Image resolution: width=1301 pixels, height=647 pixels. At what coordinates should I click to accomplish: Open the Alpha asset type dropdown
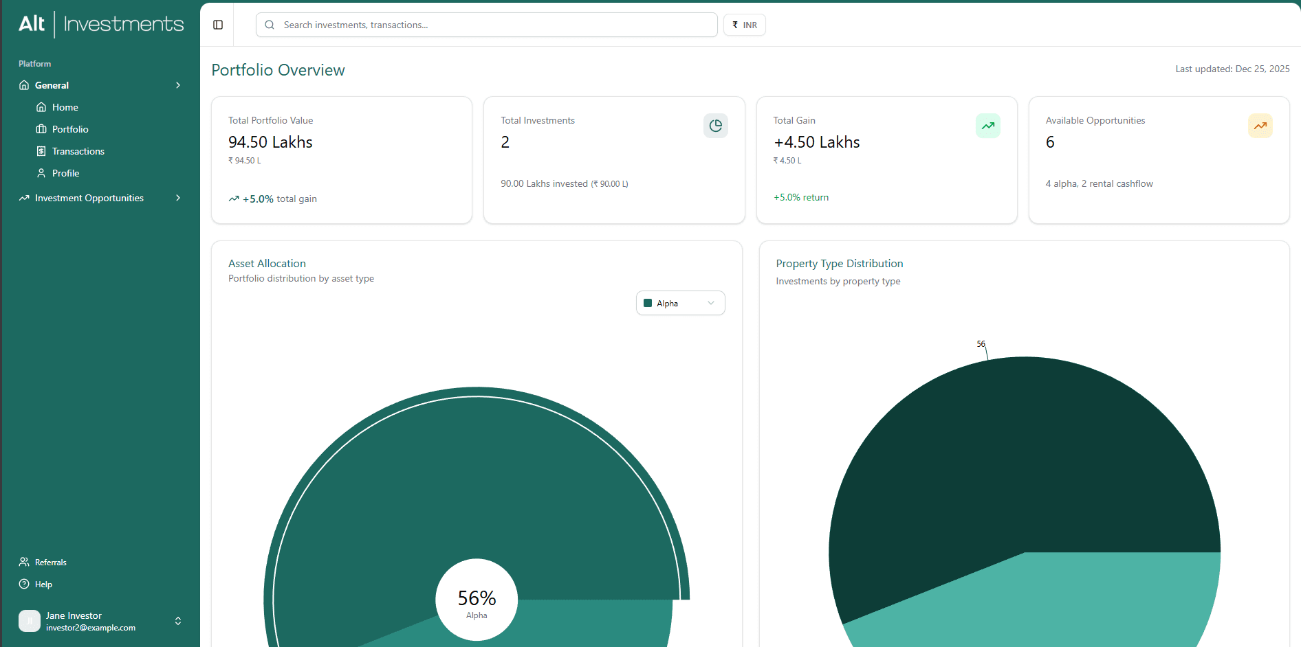[x=680, y=303]
